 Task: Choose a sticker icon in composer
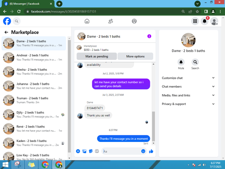point(91,151)
